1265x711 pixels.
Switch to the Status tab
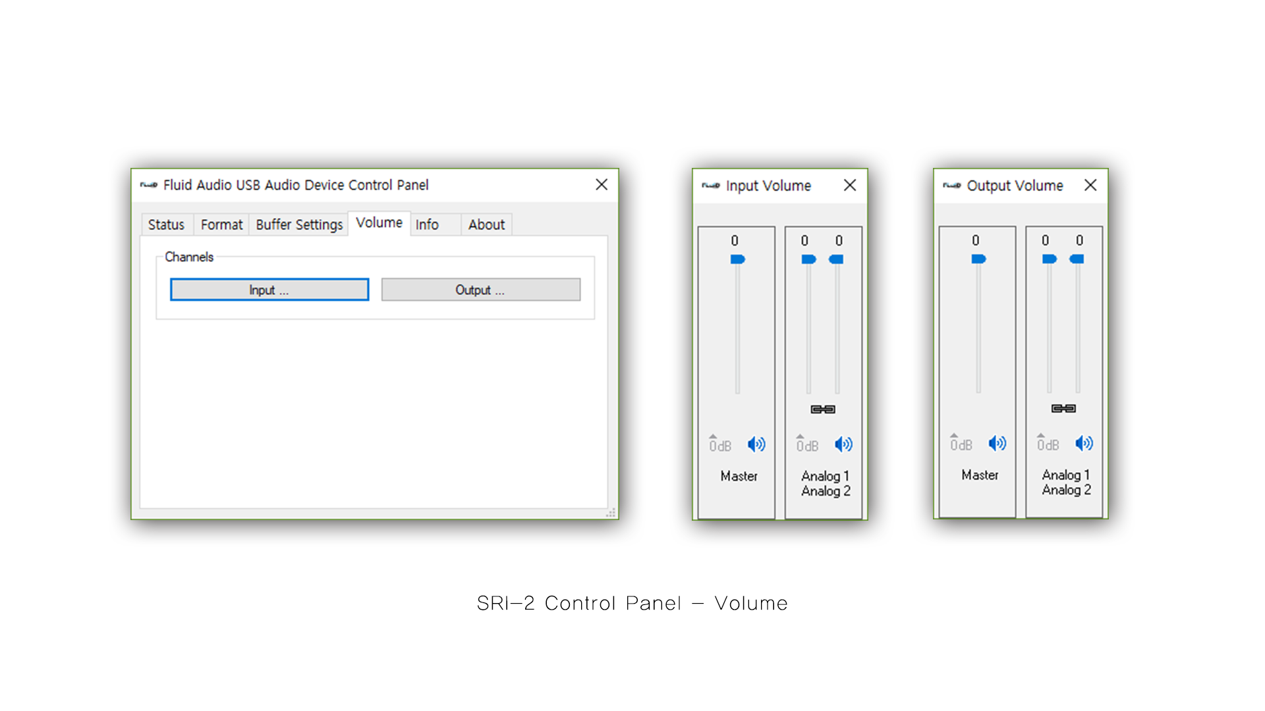pyautogui.click(x=166, y=225)
